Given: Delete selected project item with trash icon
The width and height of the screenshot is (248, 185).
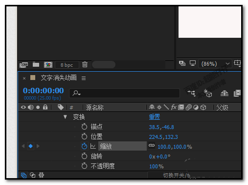Looking at the screenshot, I should coord(85,64).
